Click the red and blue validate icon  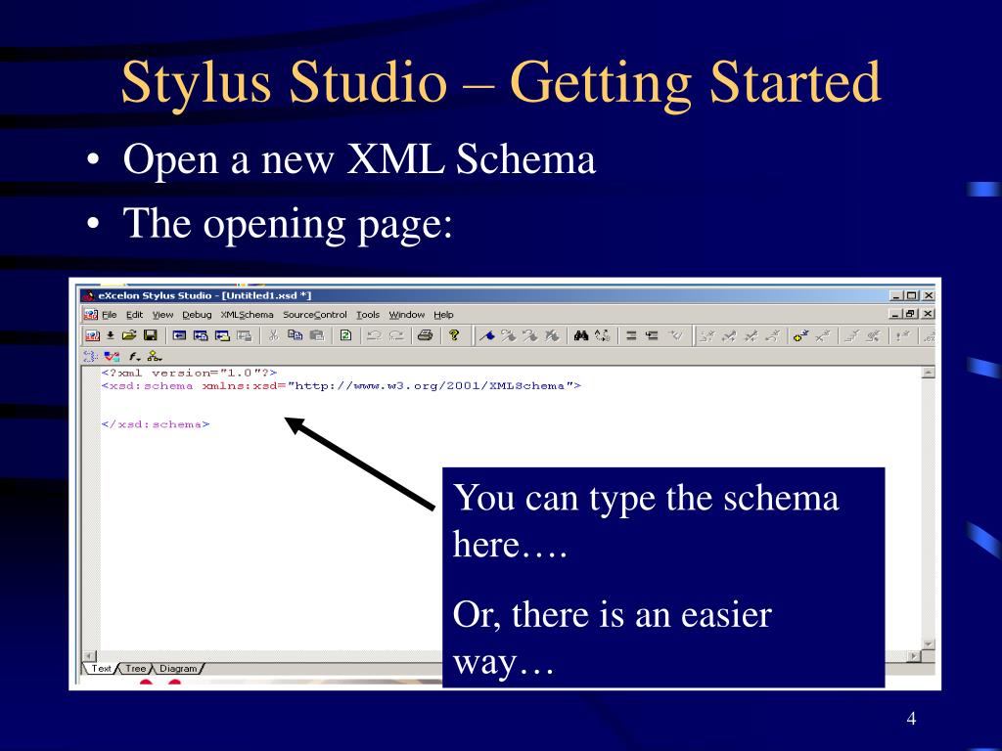pos(112,356)
